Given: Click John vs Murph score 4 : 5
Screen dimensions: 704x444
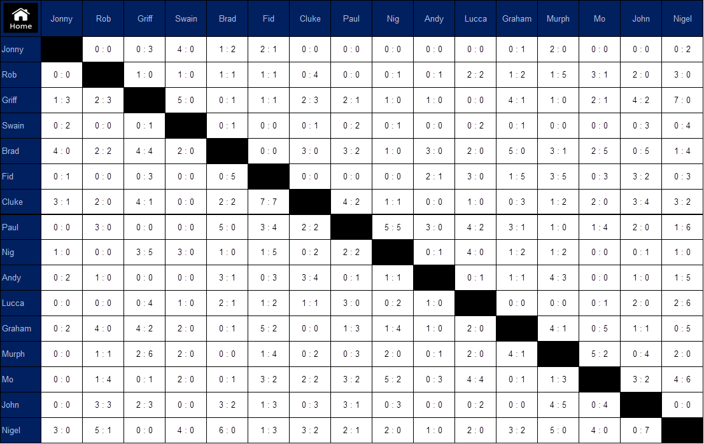Looking at the screenshot, I should [x=558, y=405].
